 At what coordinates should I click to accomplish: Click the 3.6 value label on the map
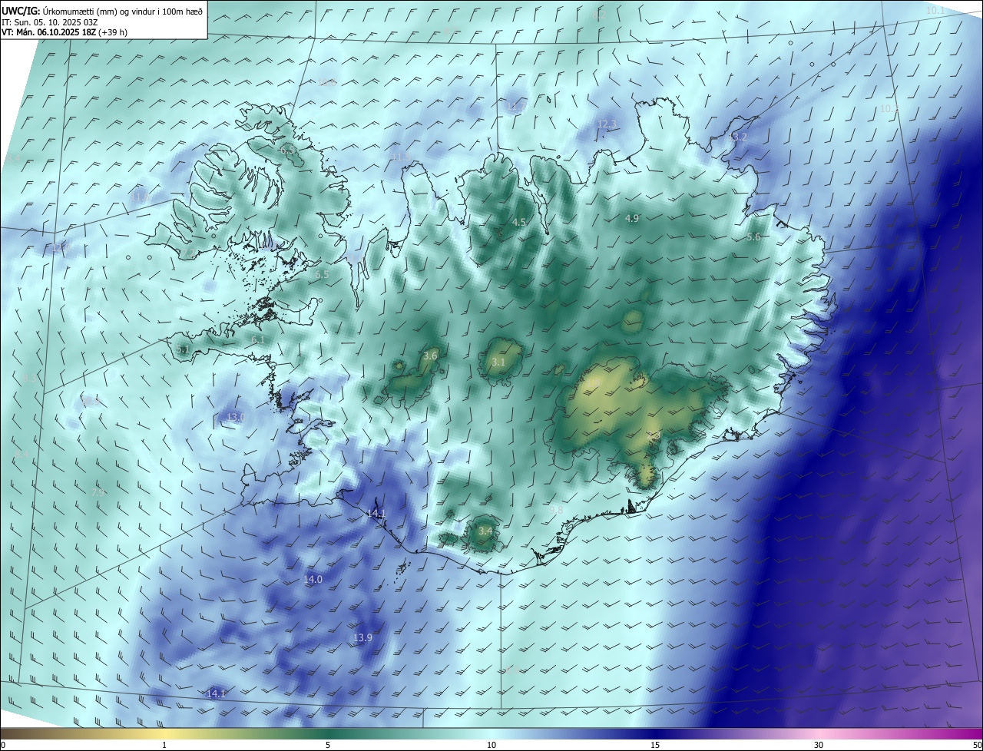(430, 356)
